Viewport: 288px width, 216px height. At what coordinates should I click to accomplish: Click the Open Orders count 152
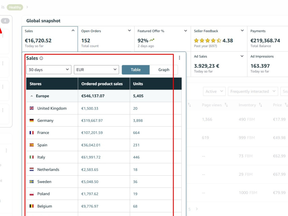click(86, 41)
